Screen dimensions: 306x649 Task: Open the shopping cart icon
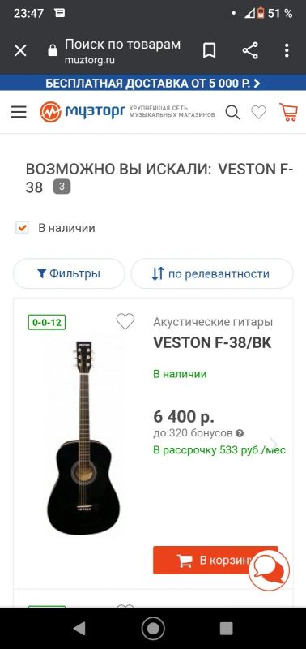pyautogui.click(x=289, y=112)
